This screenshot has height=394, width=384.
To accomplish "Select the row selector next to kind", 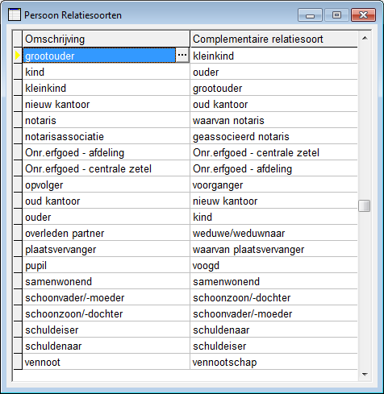I will (18, 72).
